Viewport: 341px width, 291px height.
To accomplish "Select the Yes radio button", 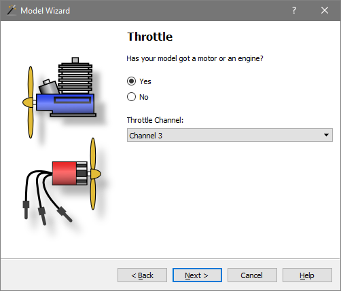I will pos(131,81).
